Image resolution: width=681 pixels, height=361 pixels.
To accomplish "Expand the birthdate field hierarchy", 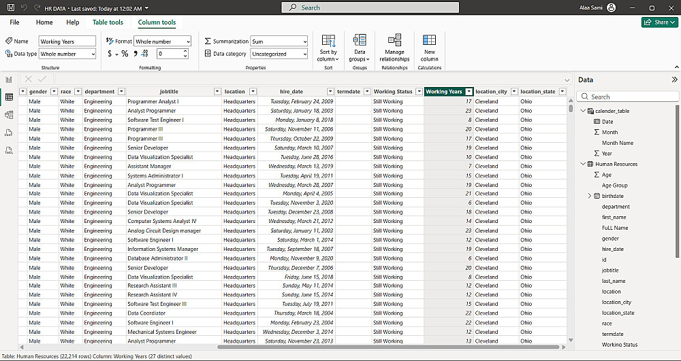I will pyautogui.click(x=589, y=196).
